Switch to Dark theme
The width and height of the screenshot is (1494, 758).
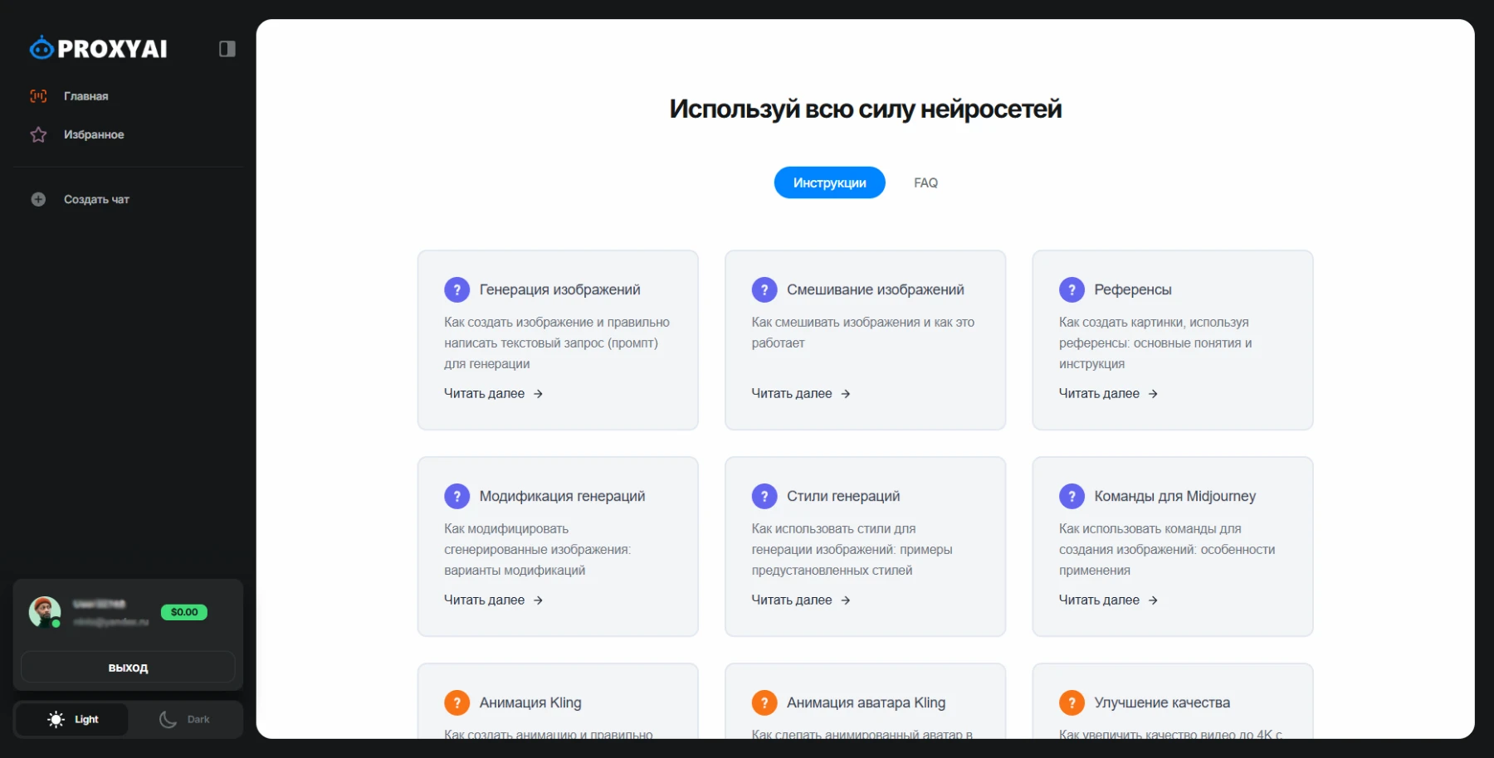pos(184,719)
